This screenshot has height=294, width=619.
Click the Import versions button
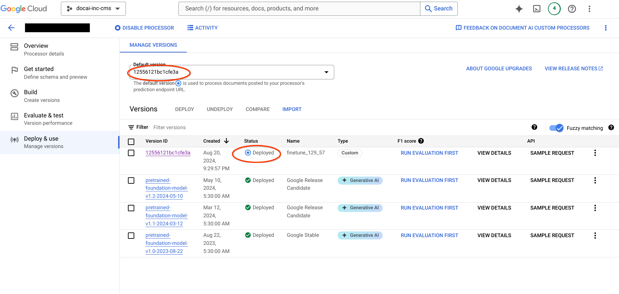pos(292,109)
